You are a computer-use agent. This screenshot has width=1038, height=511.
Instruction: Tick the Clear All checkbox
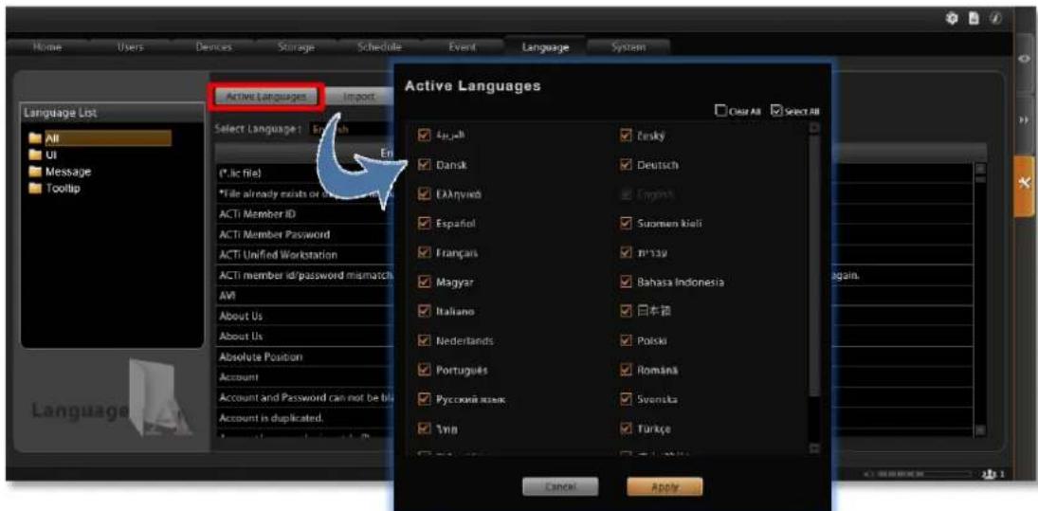pyautogui.click(x=719, y=111)
